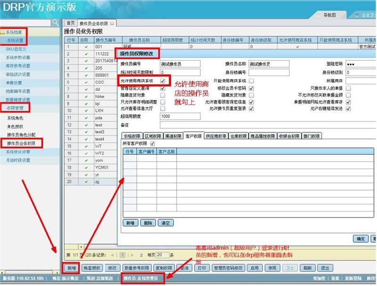Enable 允许查看信息大厅 checkbox
This screenshot has height=286, width=377.
163,109
